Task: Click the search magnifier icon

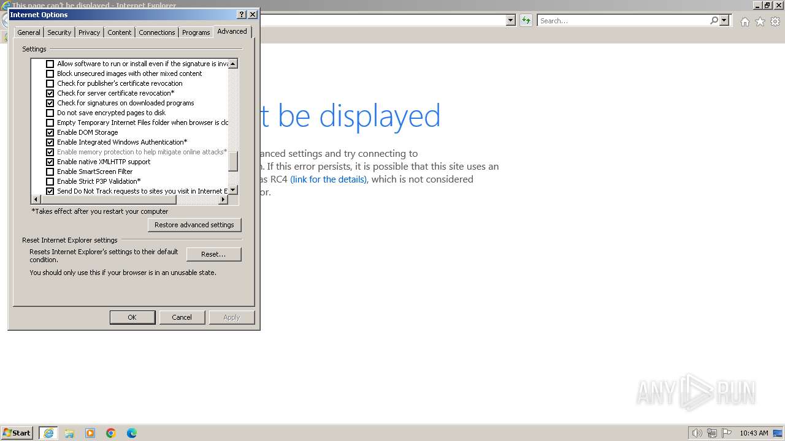Action: 714,20
